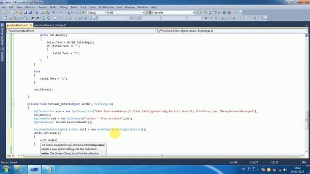Image resolution: width=310 pixels, height=174 pixels.
Task: Open the Toolbox from the crossed tools icon
Action: click(x=219, y=13)
